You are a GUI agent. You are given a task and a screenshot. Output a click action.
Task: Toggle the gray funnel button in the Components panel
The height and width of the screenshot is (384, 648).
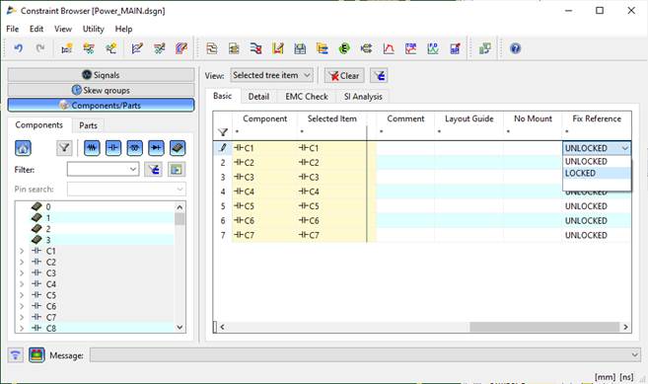[x=64, y=148]
